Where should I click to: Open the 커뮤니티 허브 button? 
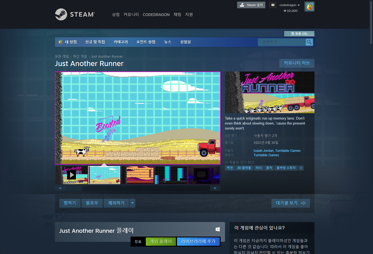pyautogui.click(x=297, y=63)
